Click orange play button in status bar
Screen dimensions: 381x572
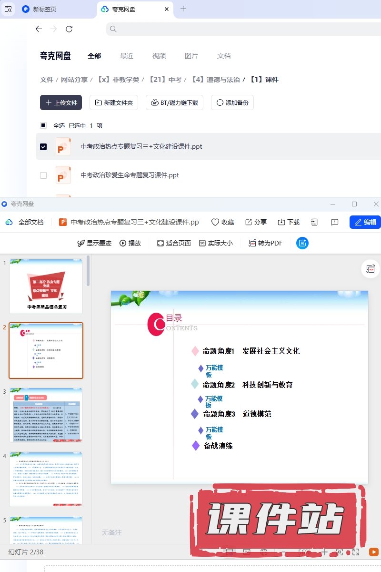coord(374,552)
